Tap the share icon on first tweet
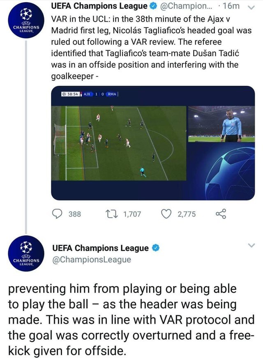This screenshot has height=358, width=263. coord(221,214)
